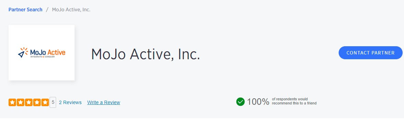Click the second rating star
404x138 pixels.
20,102
